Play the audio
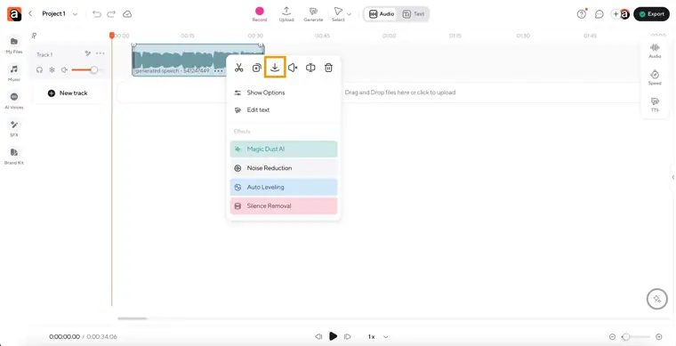 pyautogui.click(x=333, y=336)
